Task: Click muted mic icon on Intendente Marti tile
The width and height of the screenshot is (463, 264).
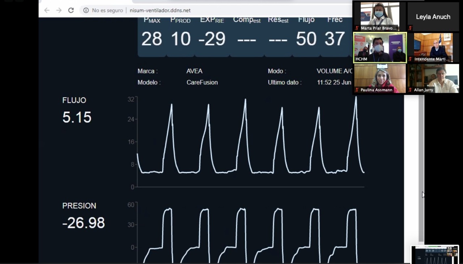Action: click(411, 59)
